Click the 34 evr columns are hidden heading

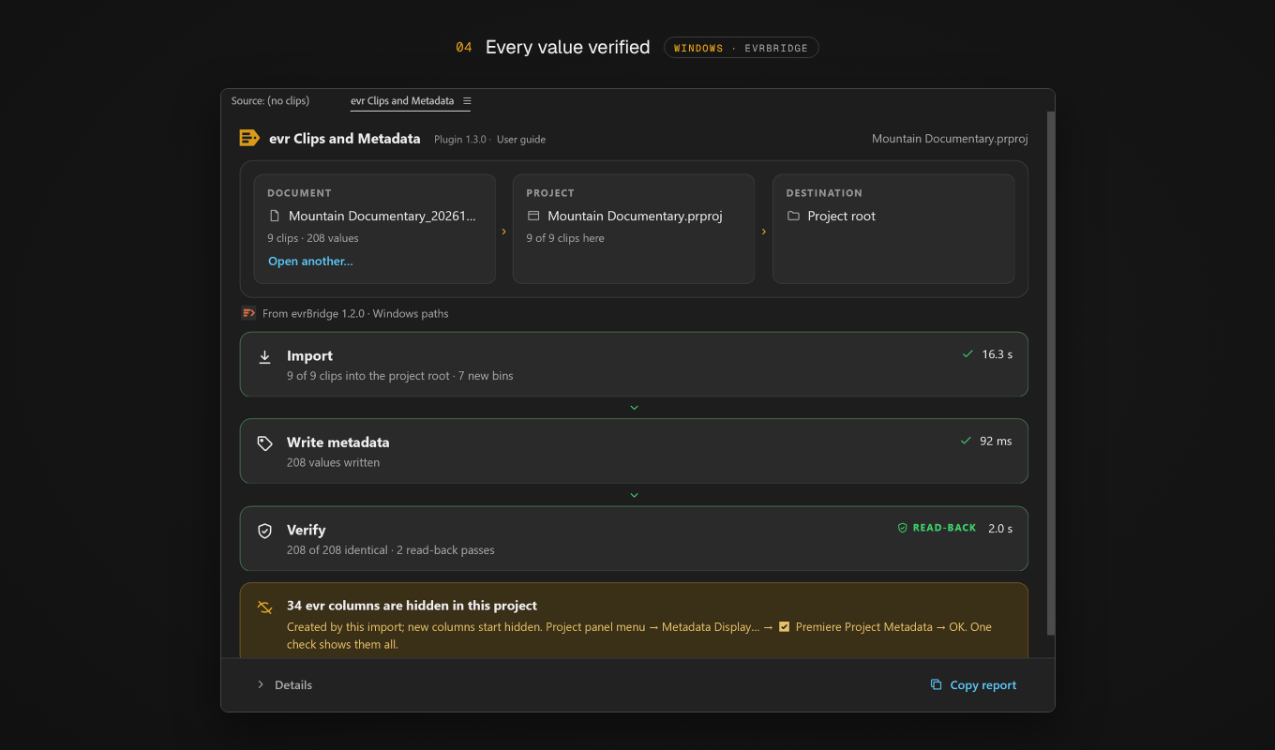[412, 606]
